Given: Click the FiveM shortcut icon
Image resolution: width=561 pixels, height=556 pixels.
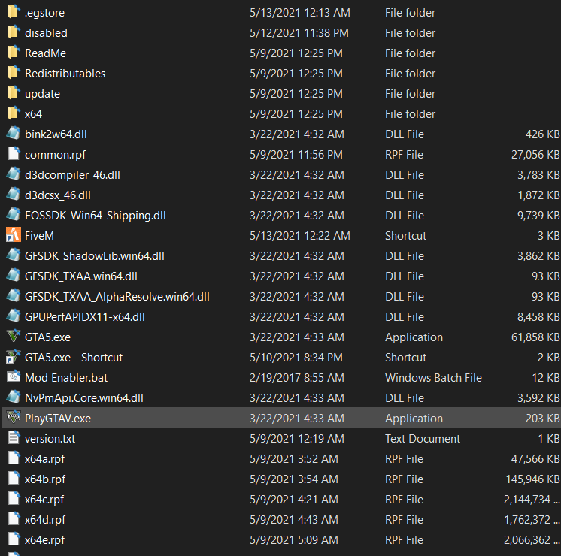Looking at the screenshot, I should 13,235.
